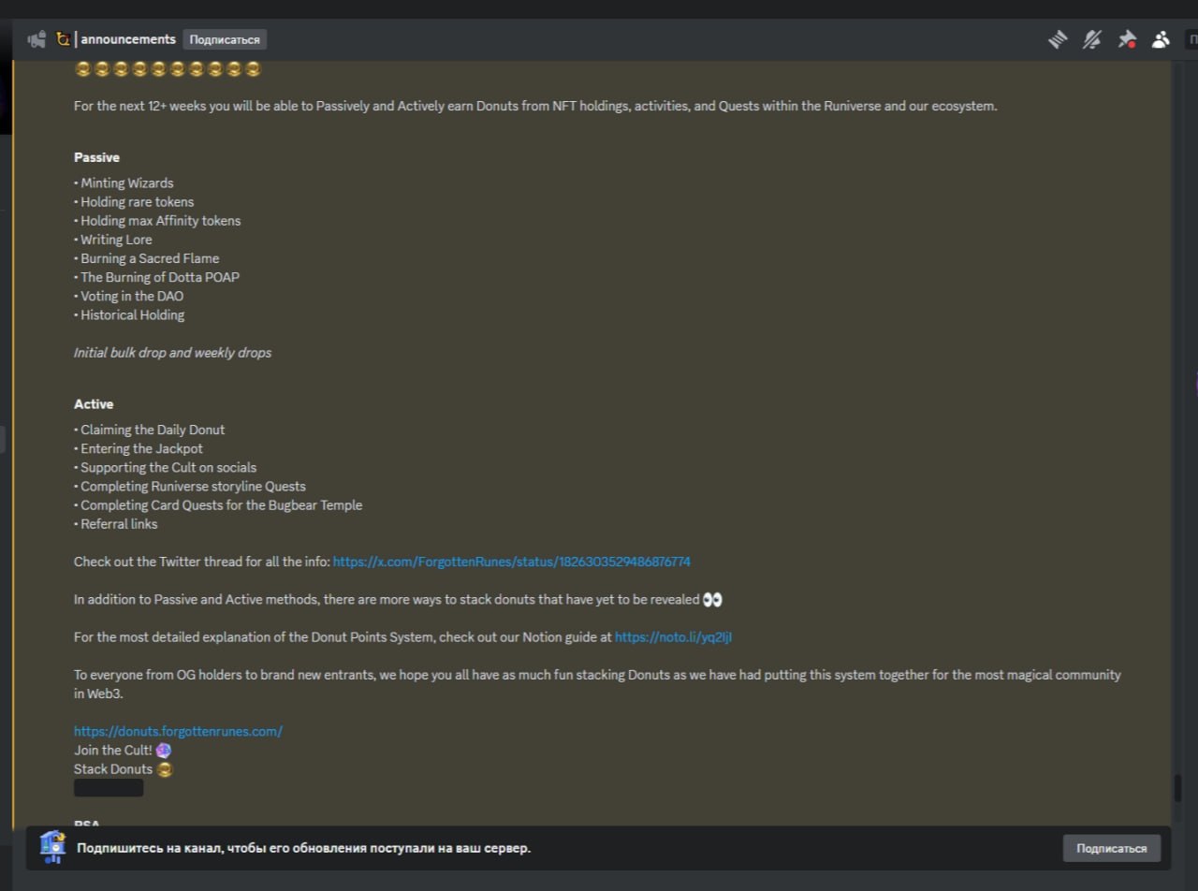This screenshot has width=1198, height=891.
Task: Click the message scrollbar thumb
Action: pyautogui.click(x=1177, y=788)
